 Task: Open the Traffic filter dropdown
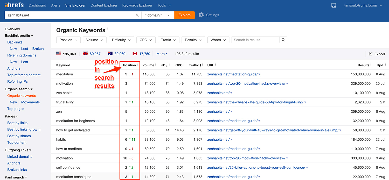tap(168, 40)
